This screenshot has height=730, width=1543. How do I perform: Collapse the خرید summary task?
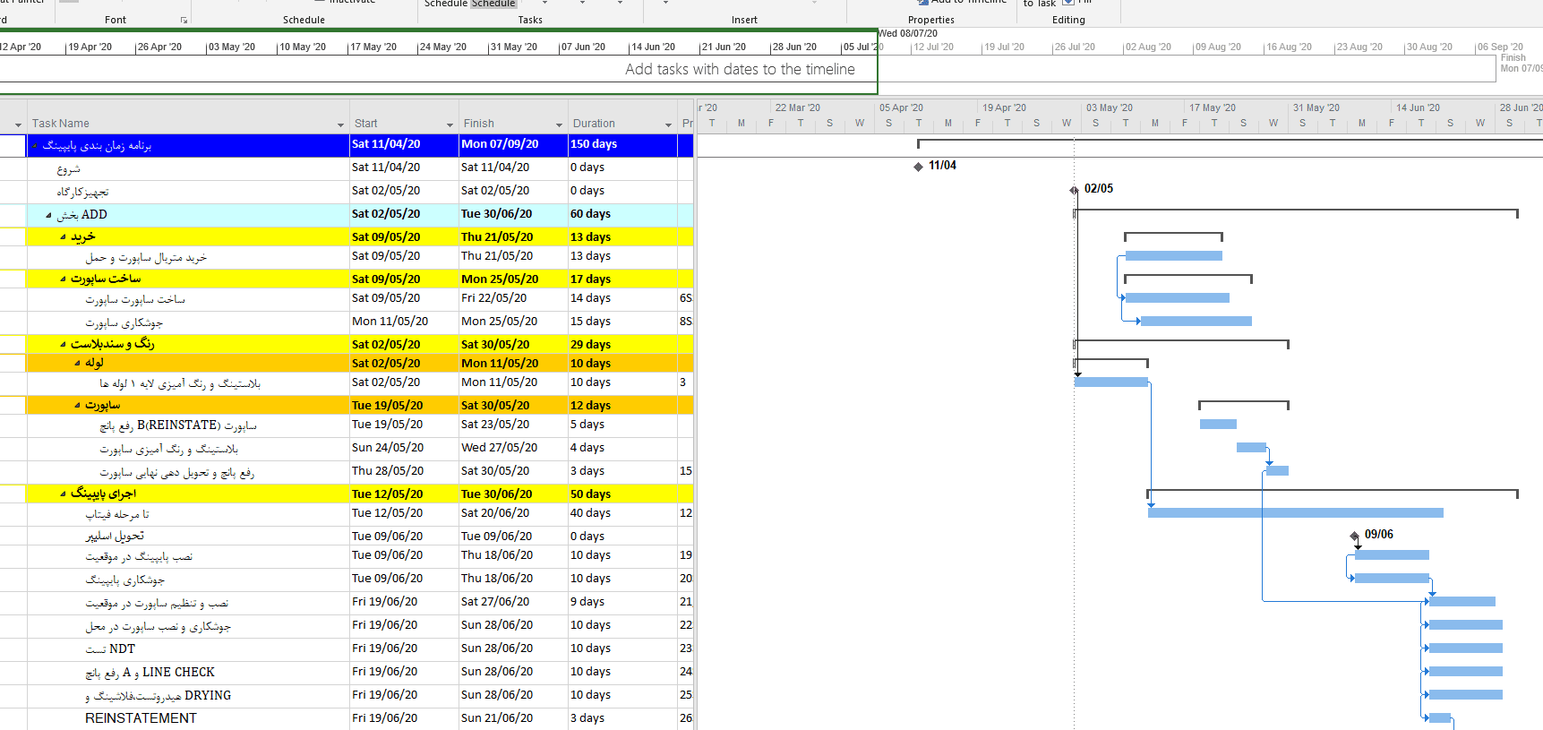(x=63, y=237)
